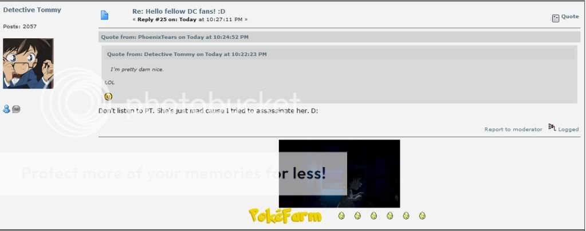Open 'Quote from: PhoenixTears' header link
The width and height of the screenshot is (586, 231).
(175, 37)
